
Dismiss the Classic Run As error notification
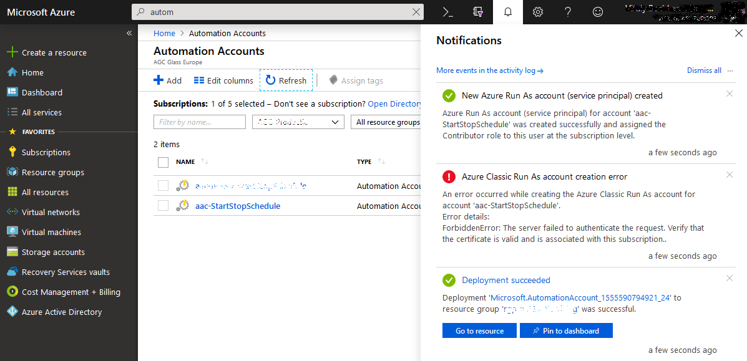(730, 175)
